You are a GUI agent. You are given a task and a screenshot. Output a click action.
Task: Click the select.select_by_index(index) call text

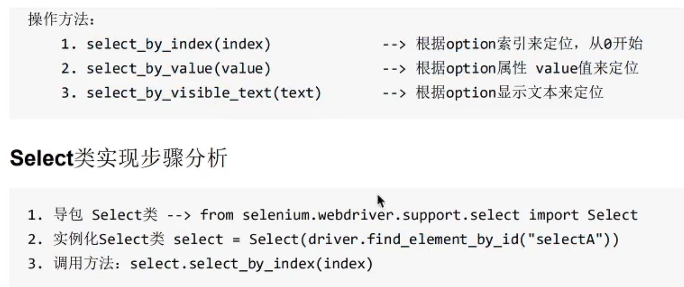pyautogui.click(x=251, y=264)
